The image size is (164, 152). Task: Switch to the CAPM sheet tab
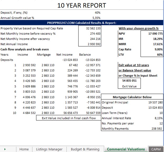[x=156, y=149]
